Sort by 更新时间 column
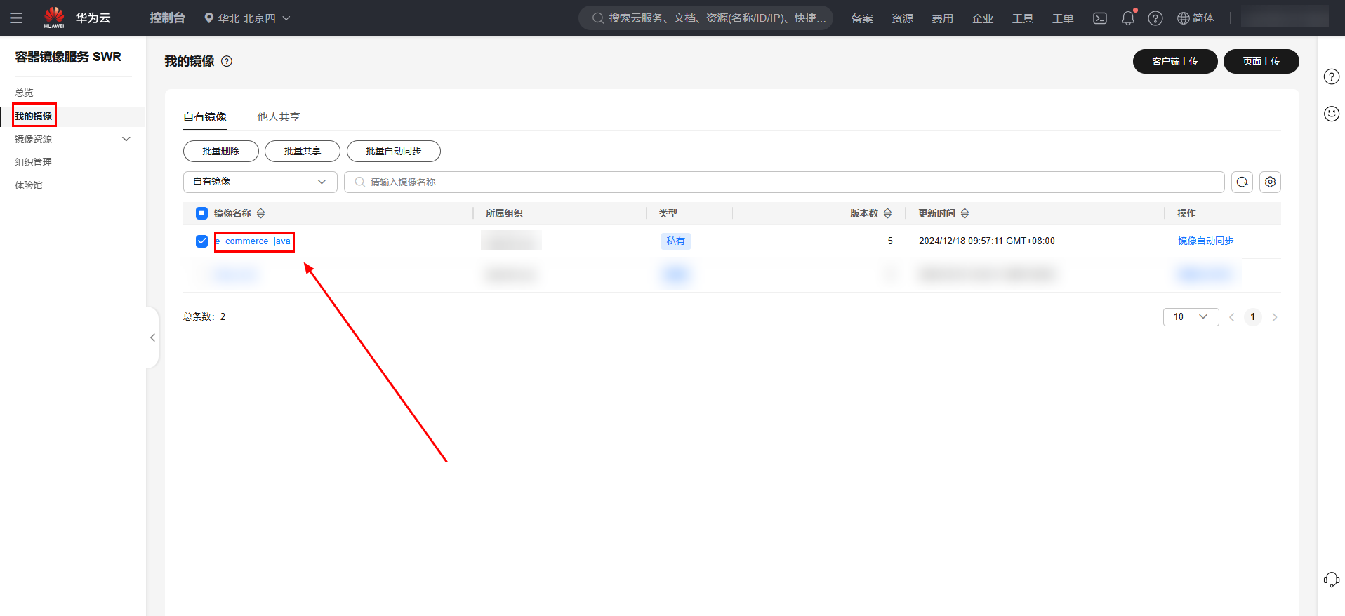 [965, 213]
